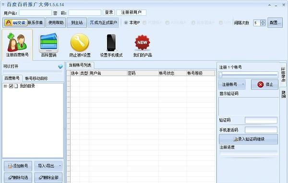Click the 类型 column header
288x183 pixels.
[84, 73]
